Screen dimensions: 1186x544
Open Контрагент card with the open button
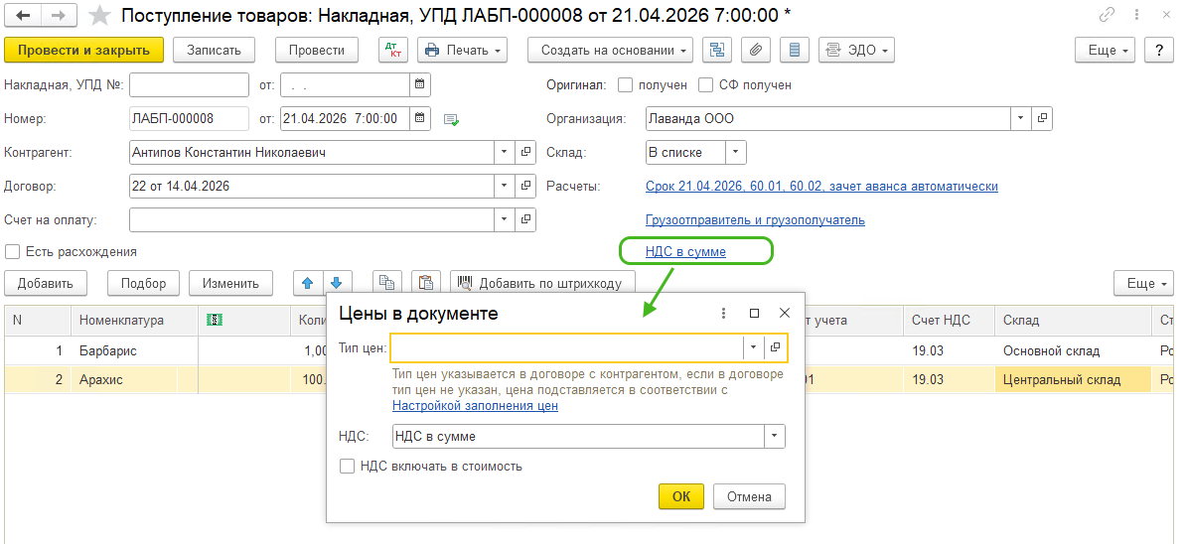coord(525,153)
